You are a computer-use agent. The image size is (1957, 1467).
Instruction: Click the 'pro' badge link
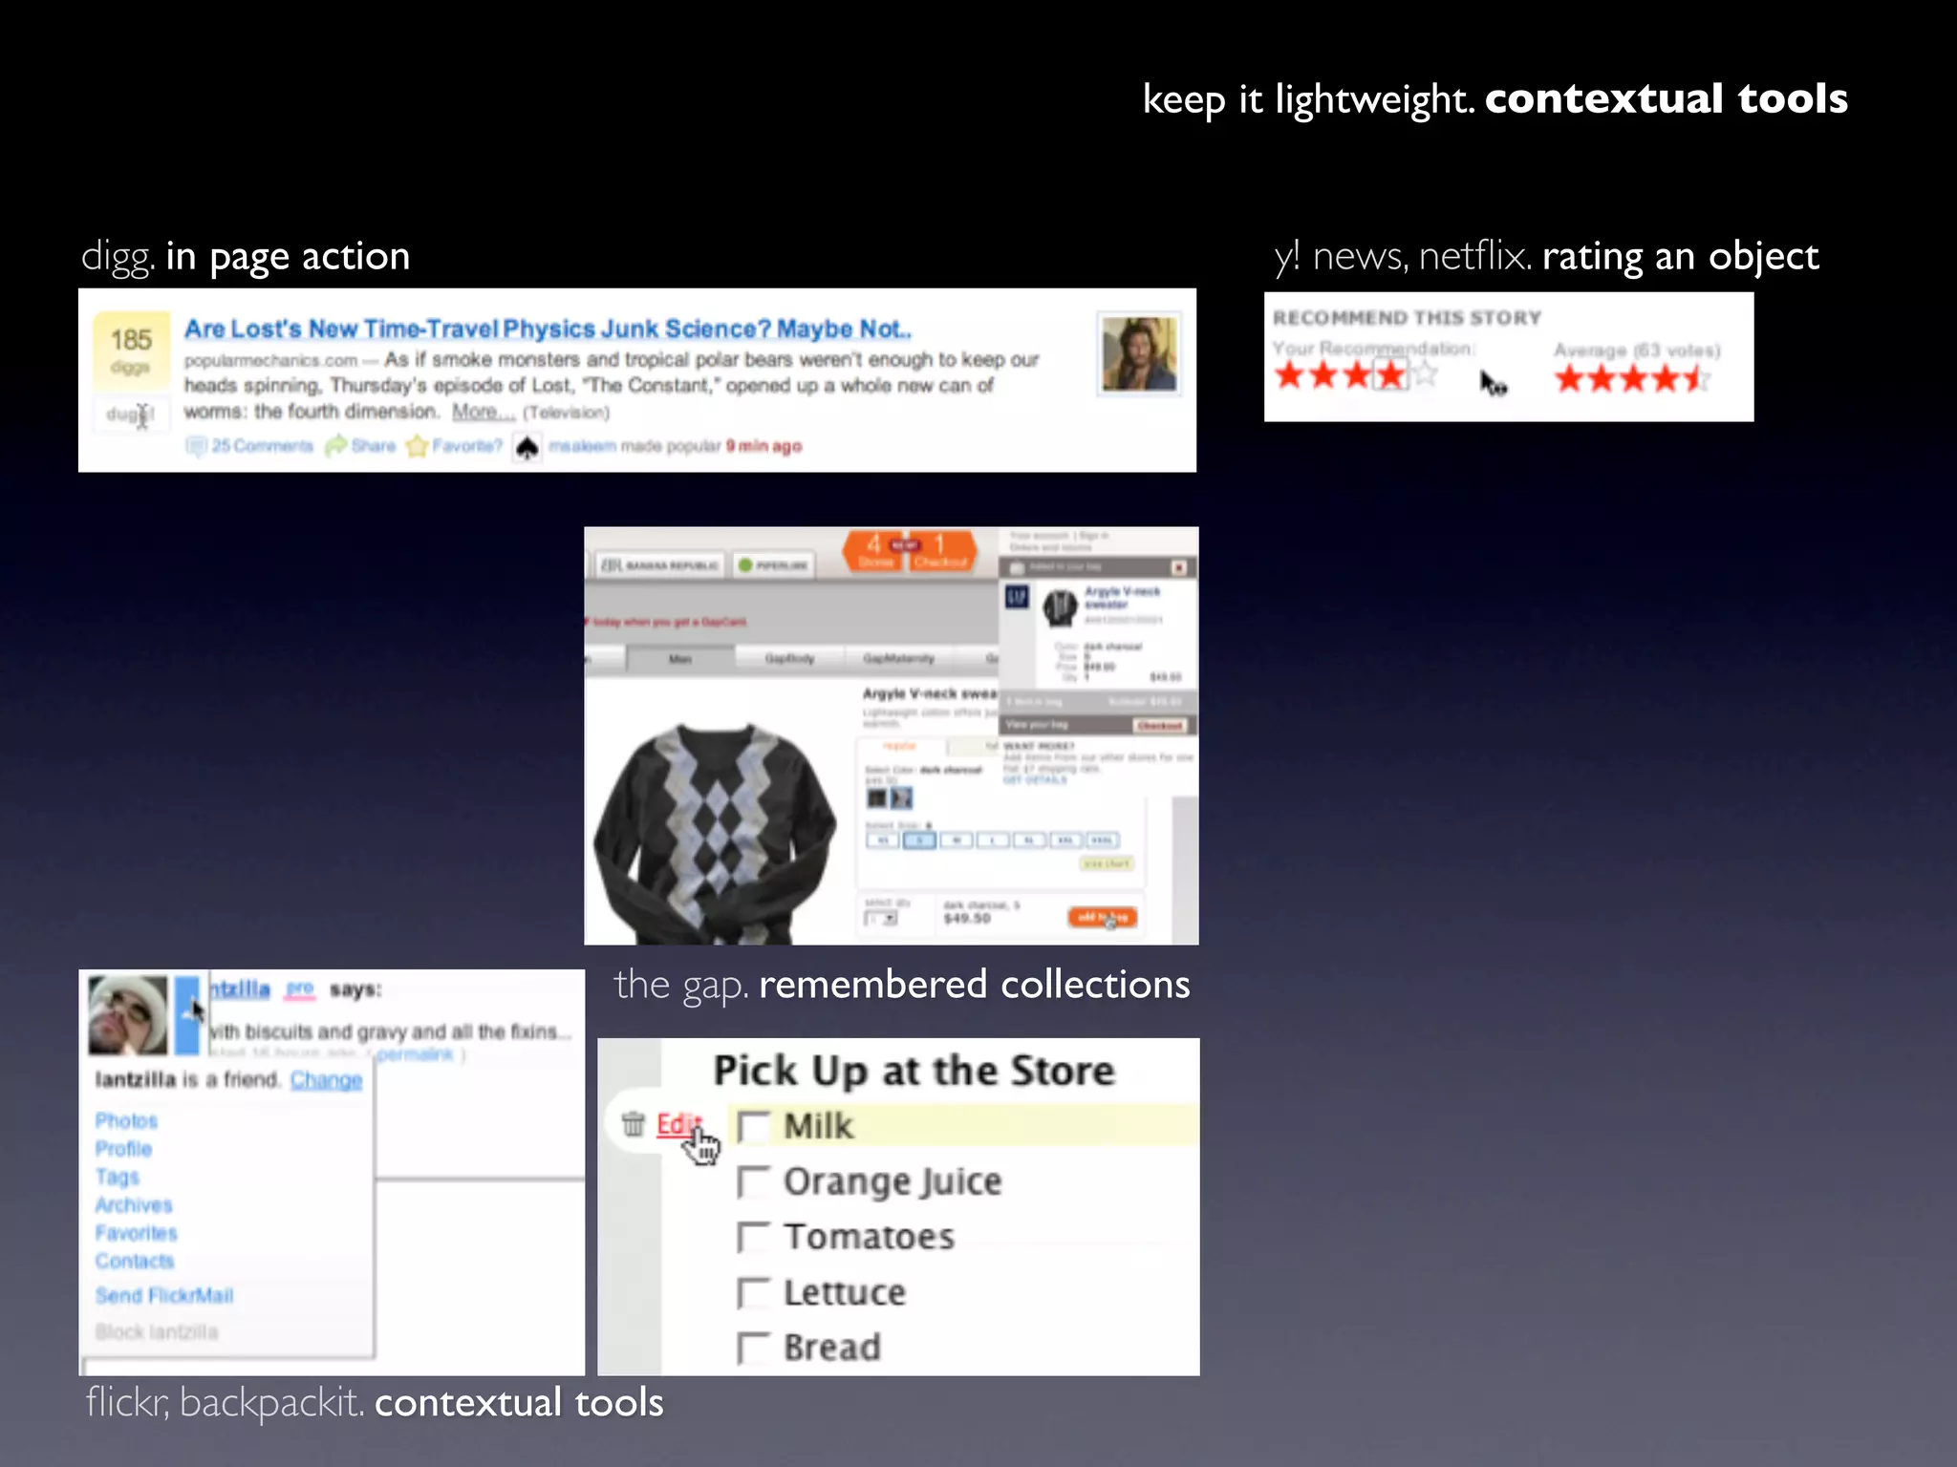point(300,989)
